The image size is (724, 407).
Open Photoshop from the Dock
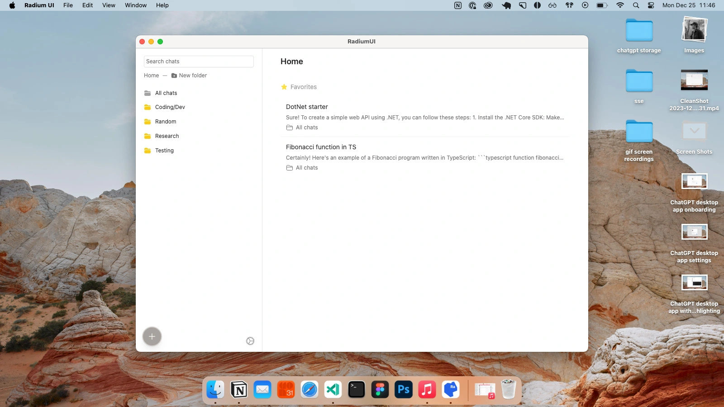point(404,389)
